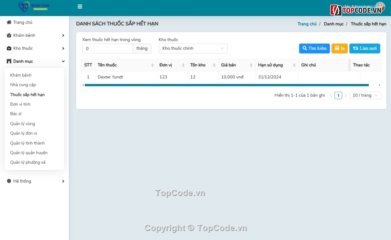
Task: Click the Trung Cang logo
Action: [x=34, y=7]
